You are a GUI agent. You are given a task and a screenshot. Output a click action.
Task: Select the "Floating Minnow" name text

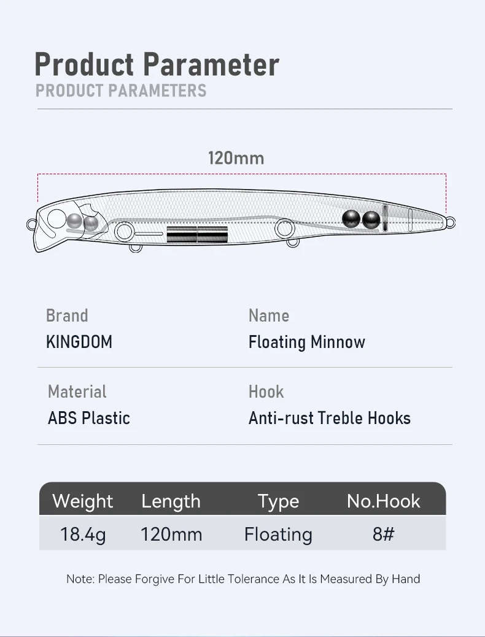[306, 342]
